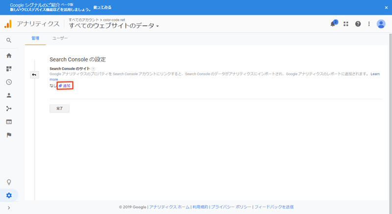This screenshot has width=392, height=214.
Task: Open Conversions flag icon
Action: tap(9, 135)
